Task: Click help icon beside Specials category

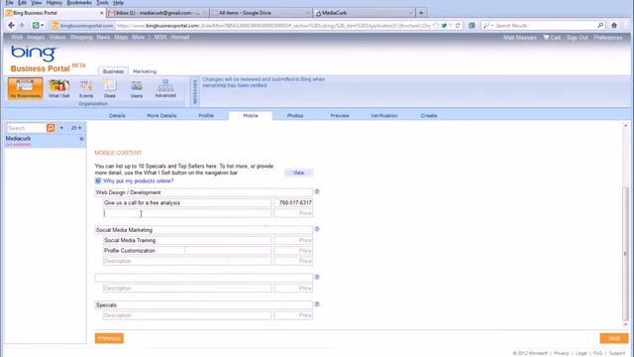Action: [317, 304]
